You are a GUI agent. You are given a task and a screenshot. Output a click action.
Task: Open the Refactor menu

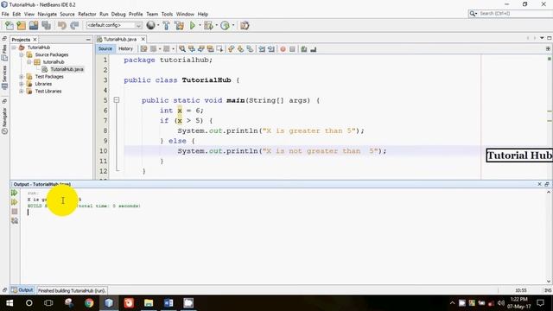(x=87, y=14)
